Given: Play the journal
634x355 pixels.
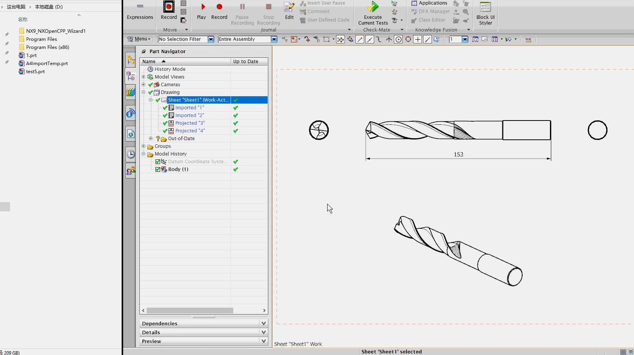Looking at the screenshot, I should point(201,12).
